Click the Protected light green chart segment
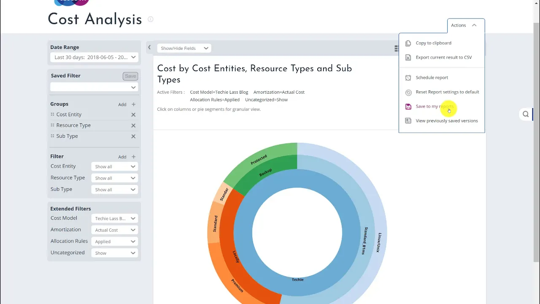540x304 pixels. click(259, 159)
